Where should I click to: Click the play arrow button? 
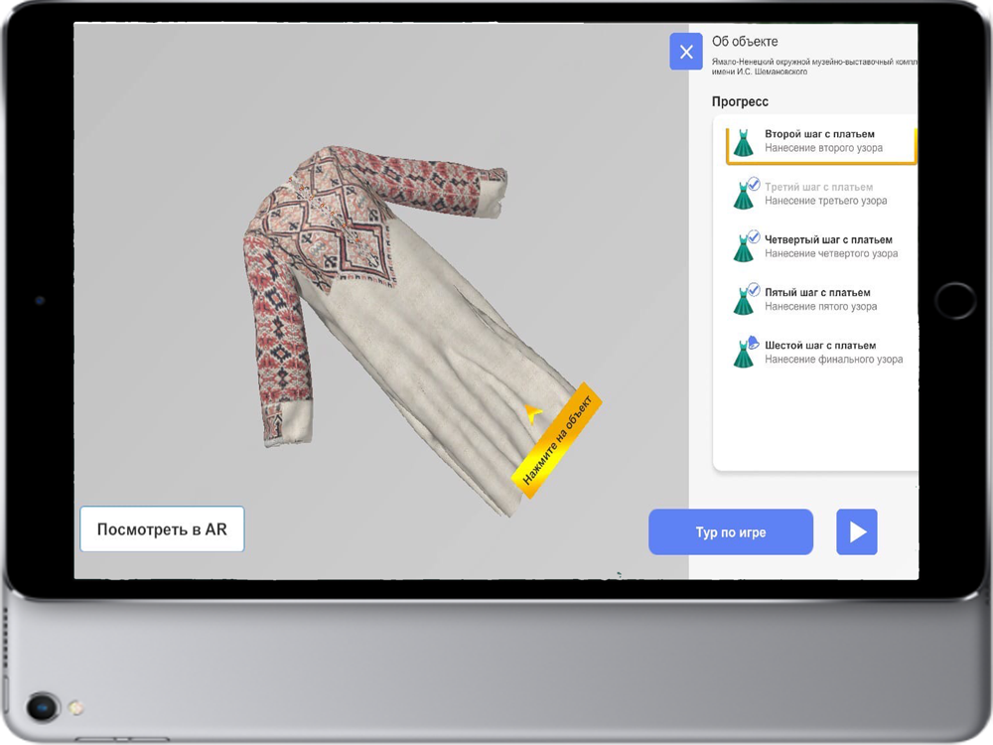857,532
